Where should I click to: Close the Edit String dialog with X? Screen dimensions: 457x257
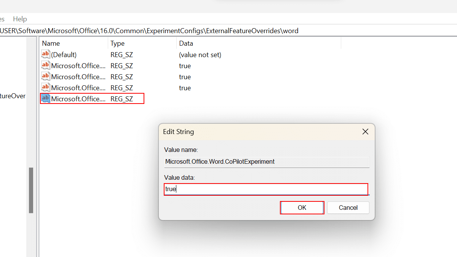click(365, 132)
